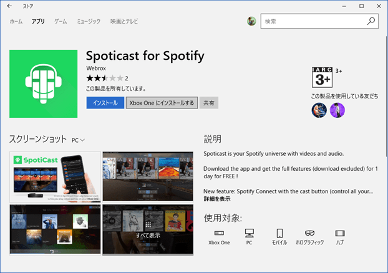Click the vertical scrollbar on the right
The height and width of the screenshot is (273, 388).
[386, 97]
